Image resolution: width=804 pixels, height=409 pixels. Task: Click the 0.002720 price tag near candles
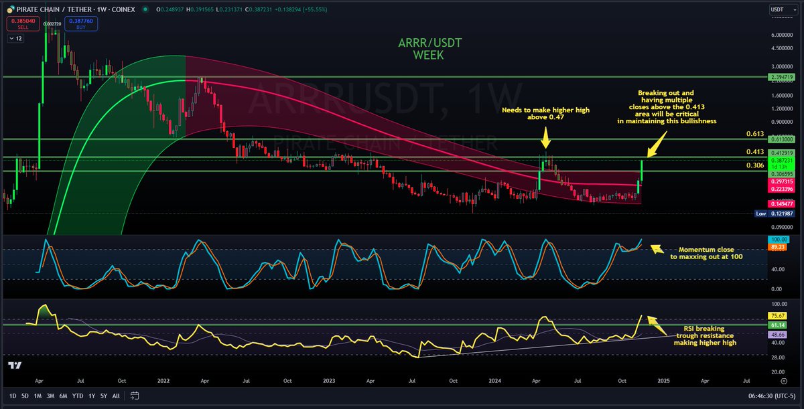(52, 24)
